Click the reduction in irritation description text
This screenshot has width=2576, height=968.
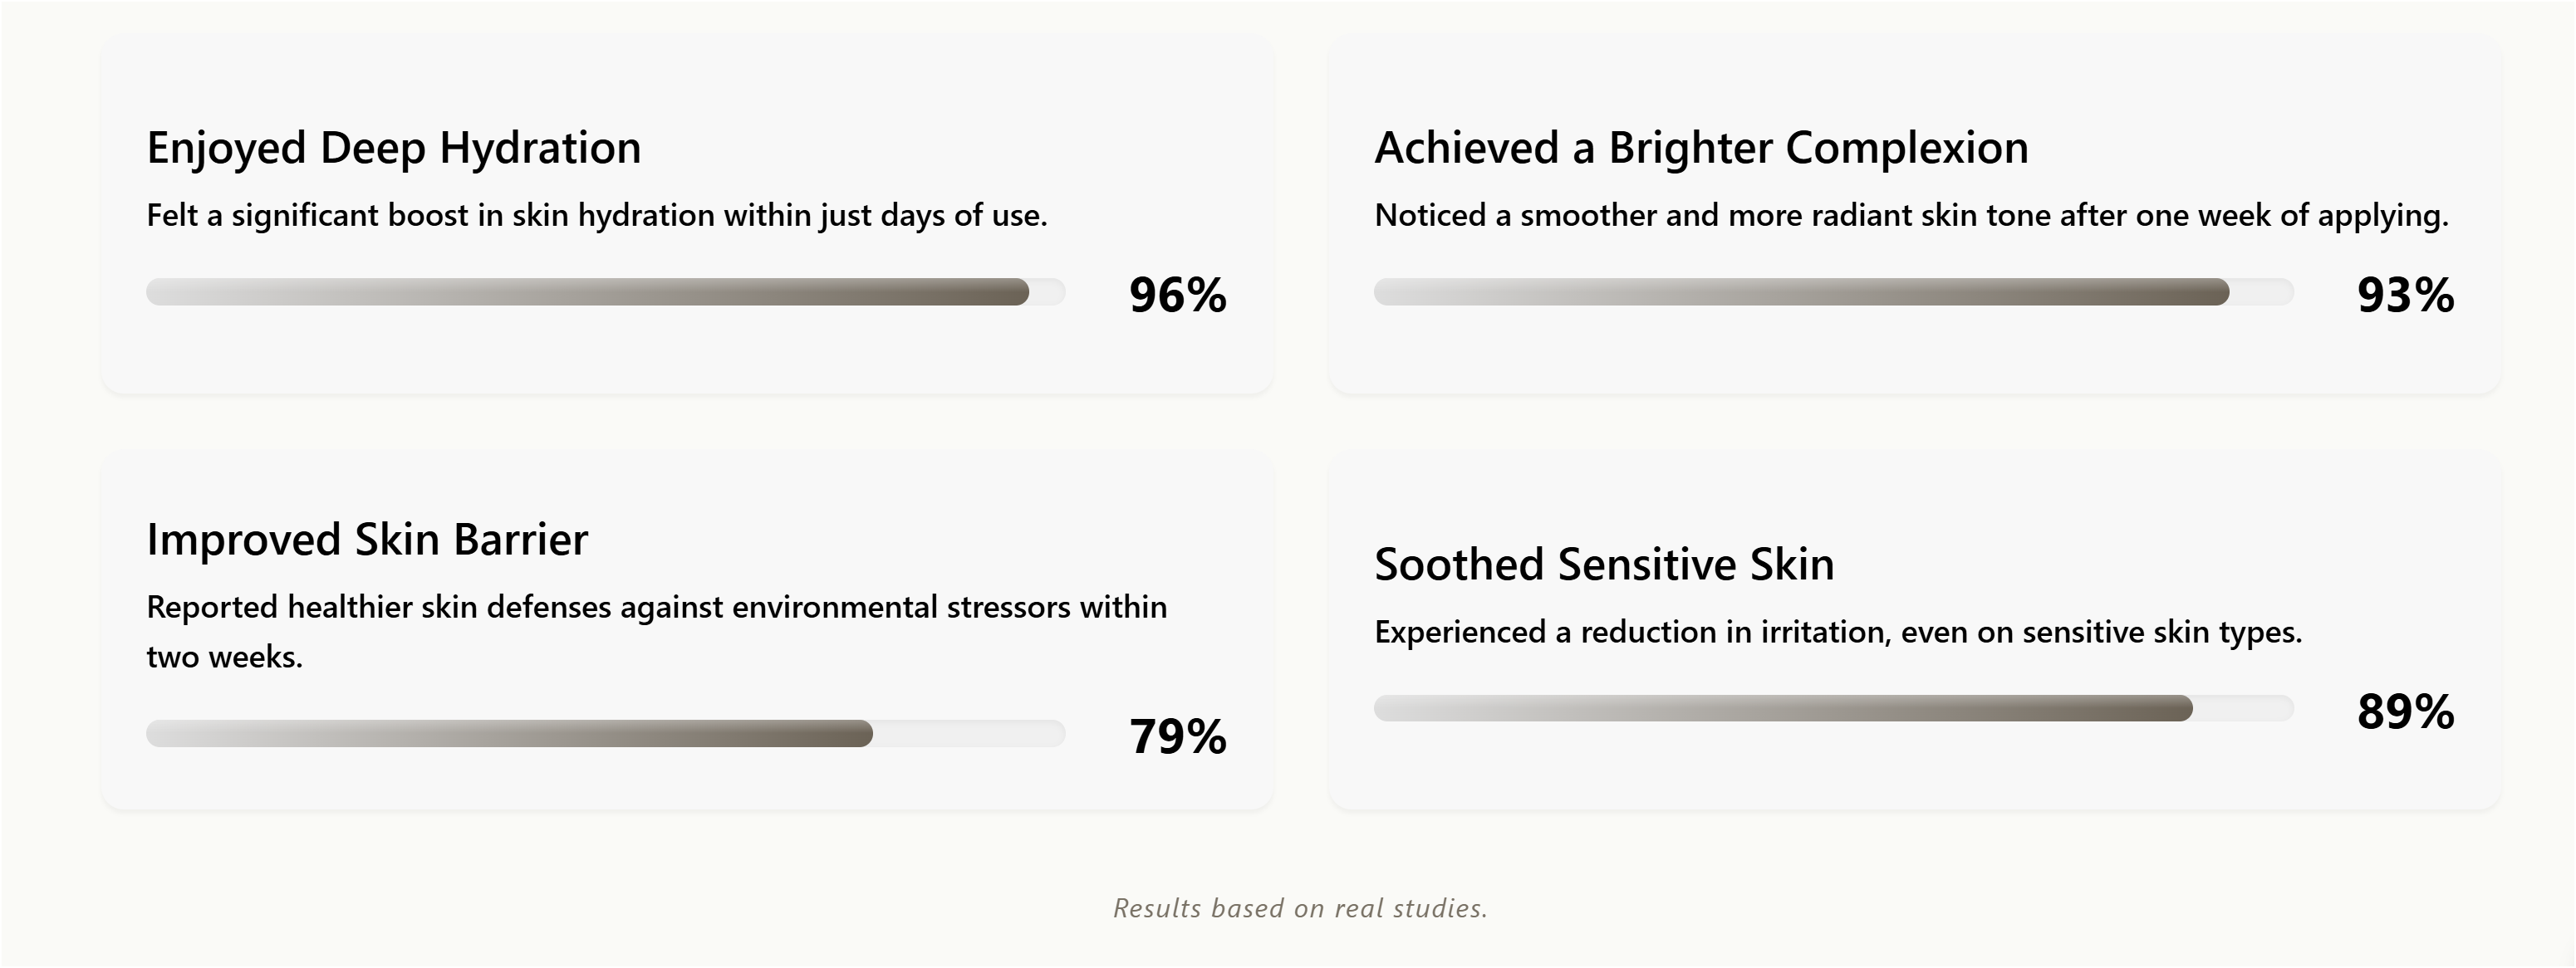[1838, 633]
